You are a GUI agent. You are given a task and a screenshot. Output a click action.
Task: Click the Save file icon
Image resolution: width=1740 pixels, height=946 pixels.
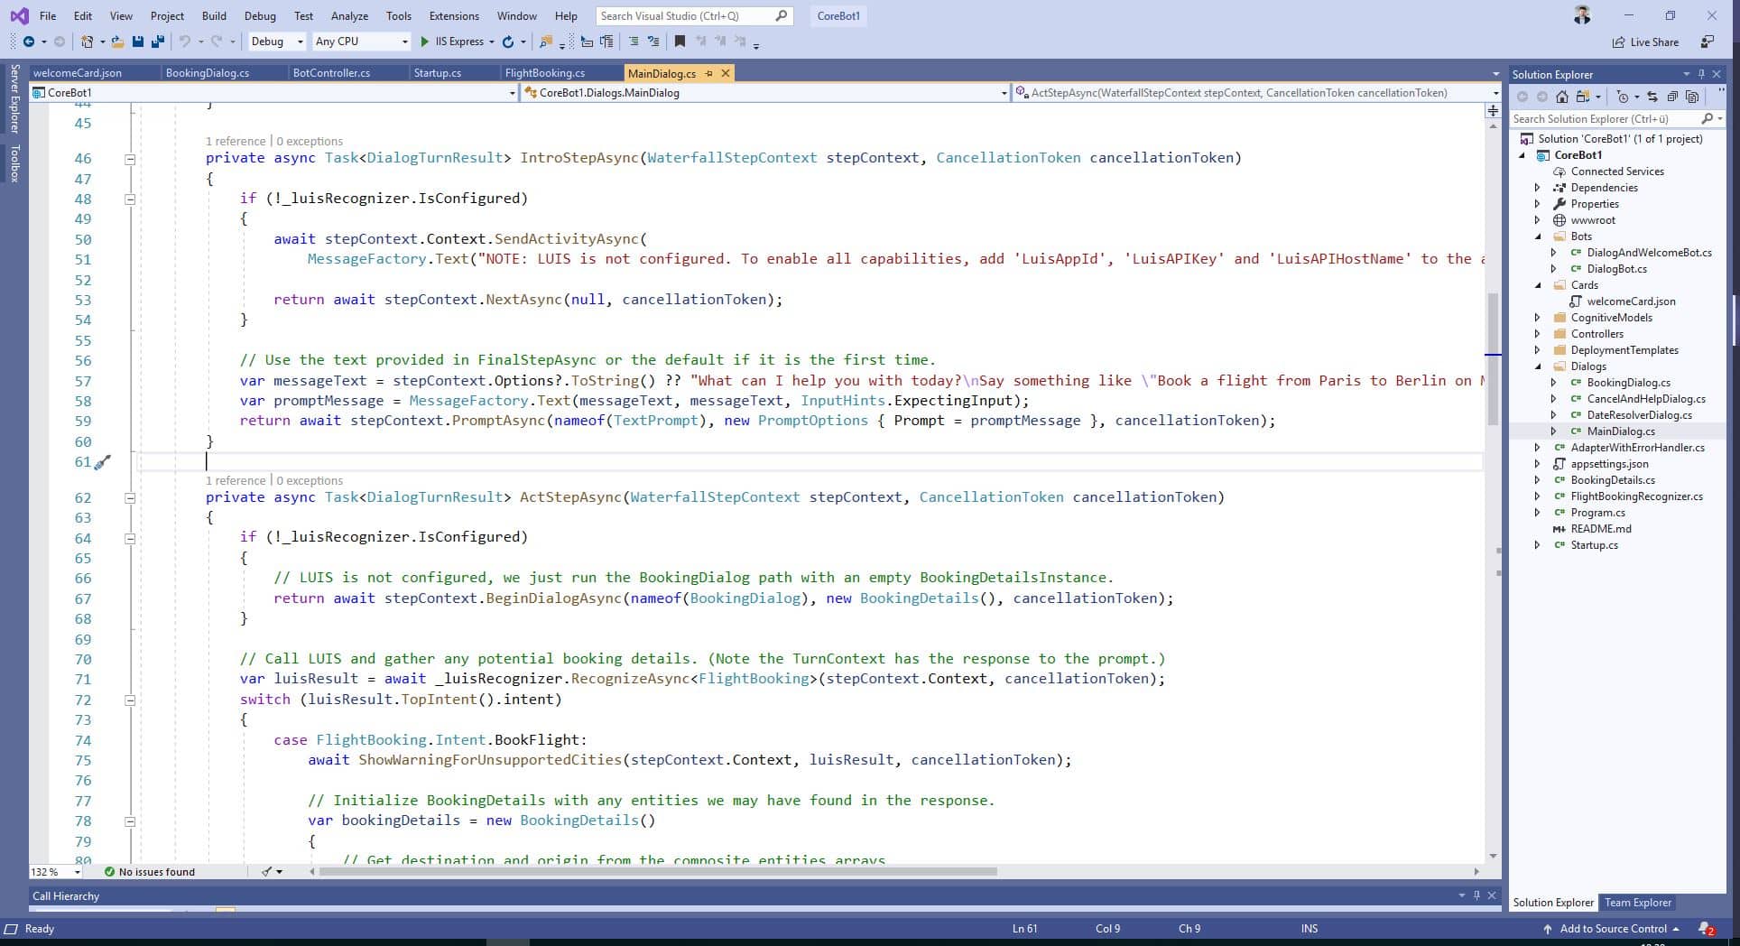point(138,42)
